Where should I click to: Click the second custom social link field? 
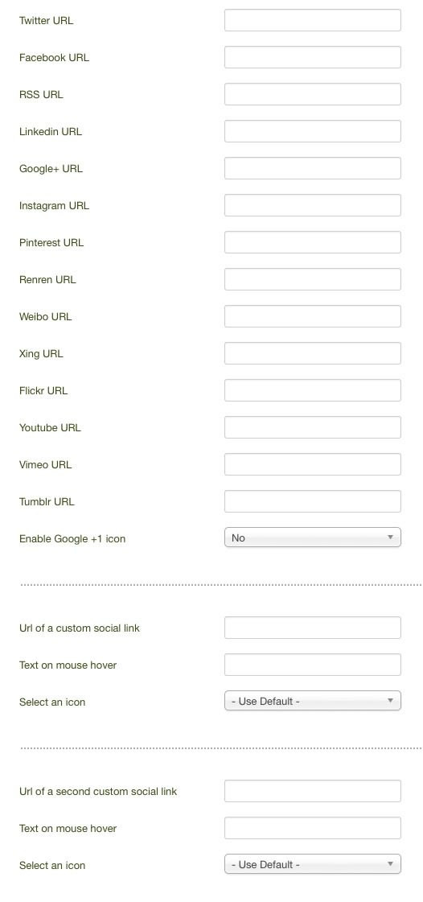(x=312, y=791)
